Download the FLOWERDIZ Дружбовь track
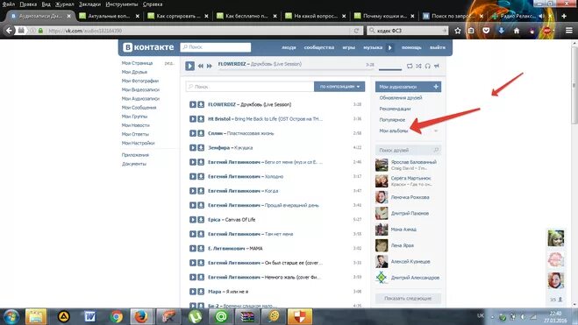 [x=201, y=104]
